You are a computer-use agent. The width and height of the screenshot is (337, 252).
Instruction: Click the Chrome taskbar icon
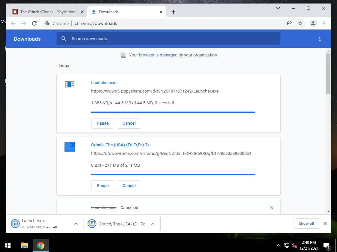click(x=40, y=245)
